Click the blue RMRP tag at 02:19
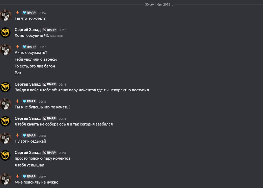 click(29, 176)
